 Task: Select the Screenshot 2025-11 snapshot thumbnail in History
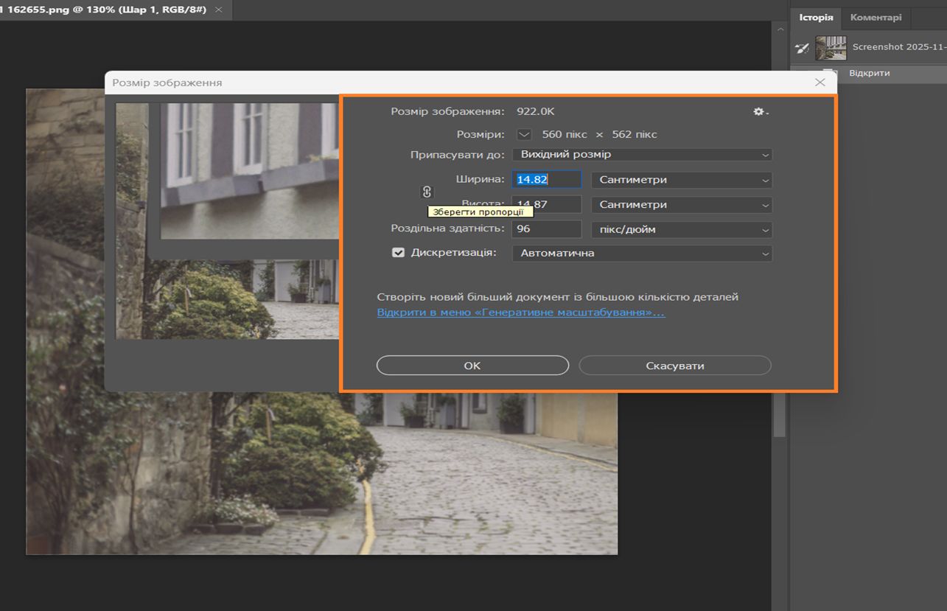(831, 48)
